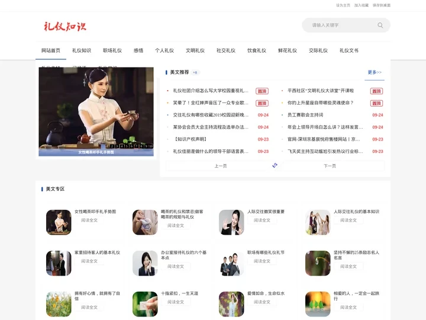Click 阅读全文 under 坚持不懈的25条励志名人名言
Screen dimensions: 426x320
pyautogui.click(x=348, y=267)
